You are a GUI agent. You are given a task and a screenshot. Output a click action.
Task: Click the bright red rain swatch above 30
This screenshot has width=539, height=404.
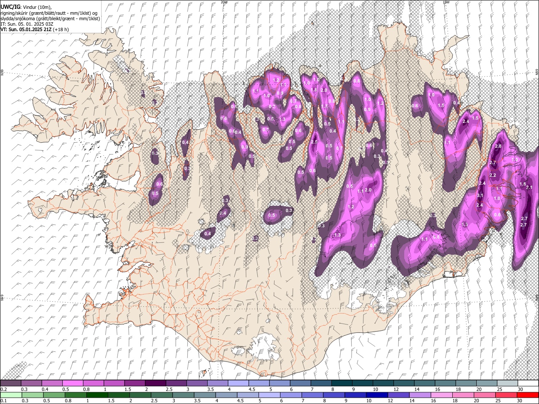[x=528, y=395]
